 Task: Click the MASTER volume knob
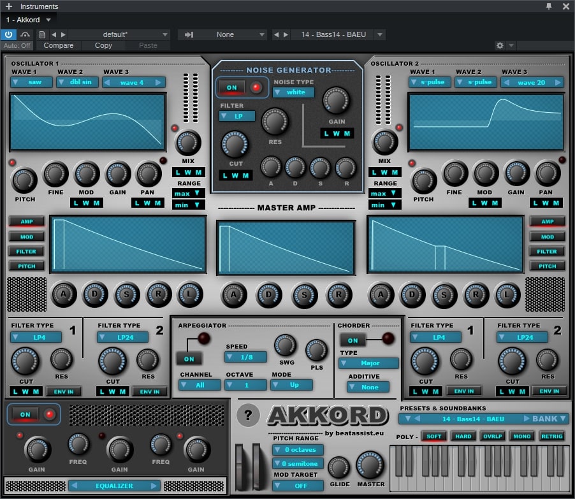(370, 465)
